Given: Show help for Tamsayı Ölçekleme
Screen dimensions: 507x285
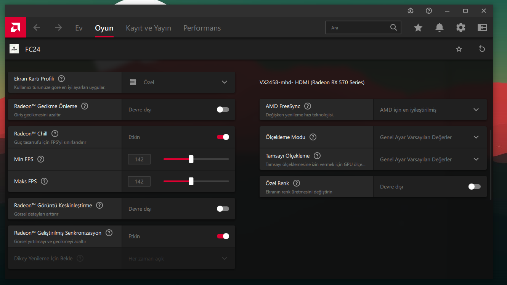Looking at the screenshot, I should 317,156.
